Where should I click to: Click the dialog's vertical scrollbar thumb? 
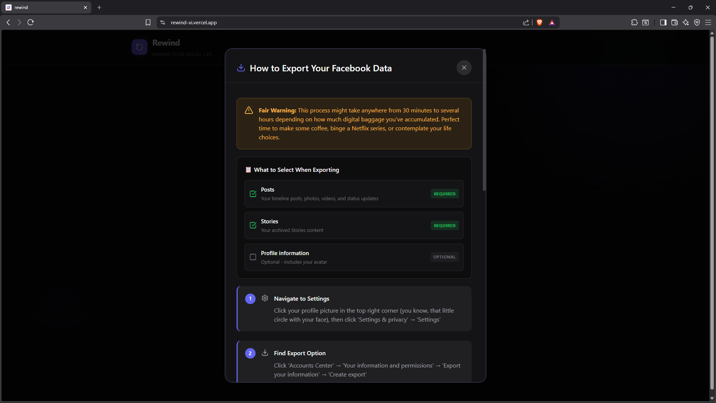point(484,120)
